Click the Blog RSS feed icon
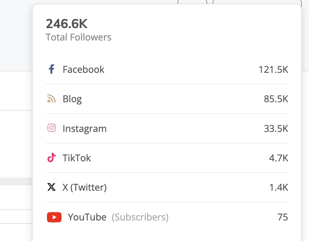Screen dimensions: 309x241 pos(51,99)
